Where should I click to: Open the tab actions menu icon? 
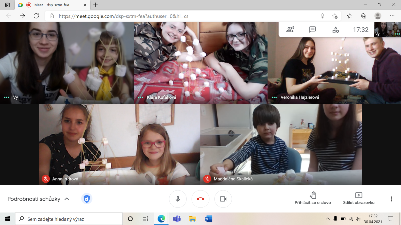[7, 5]
